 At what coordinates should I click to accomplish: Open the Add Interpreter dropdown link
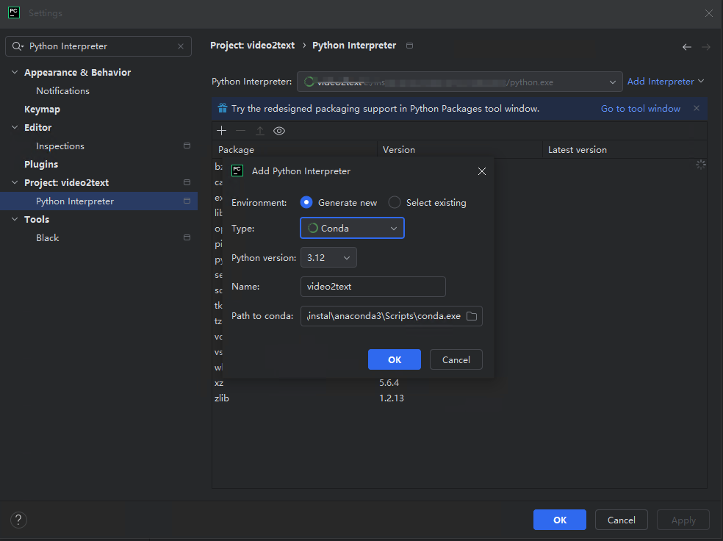(x=666, y=82)
